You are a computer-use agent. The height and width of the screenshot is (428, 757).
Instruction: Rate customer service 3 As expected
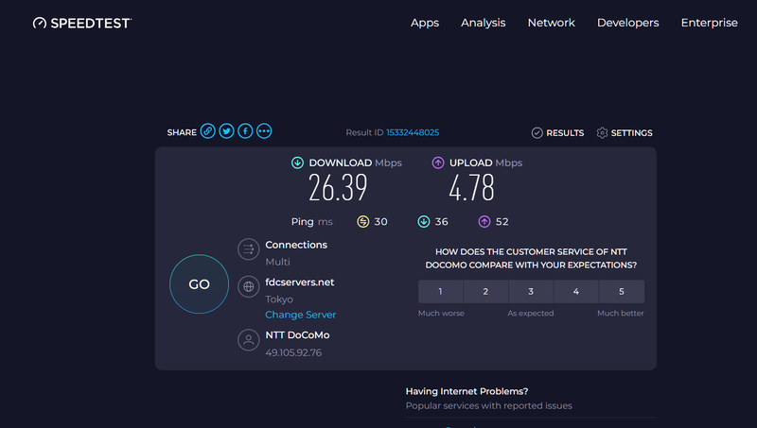531,292
